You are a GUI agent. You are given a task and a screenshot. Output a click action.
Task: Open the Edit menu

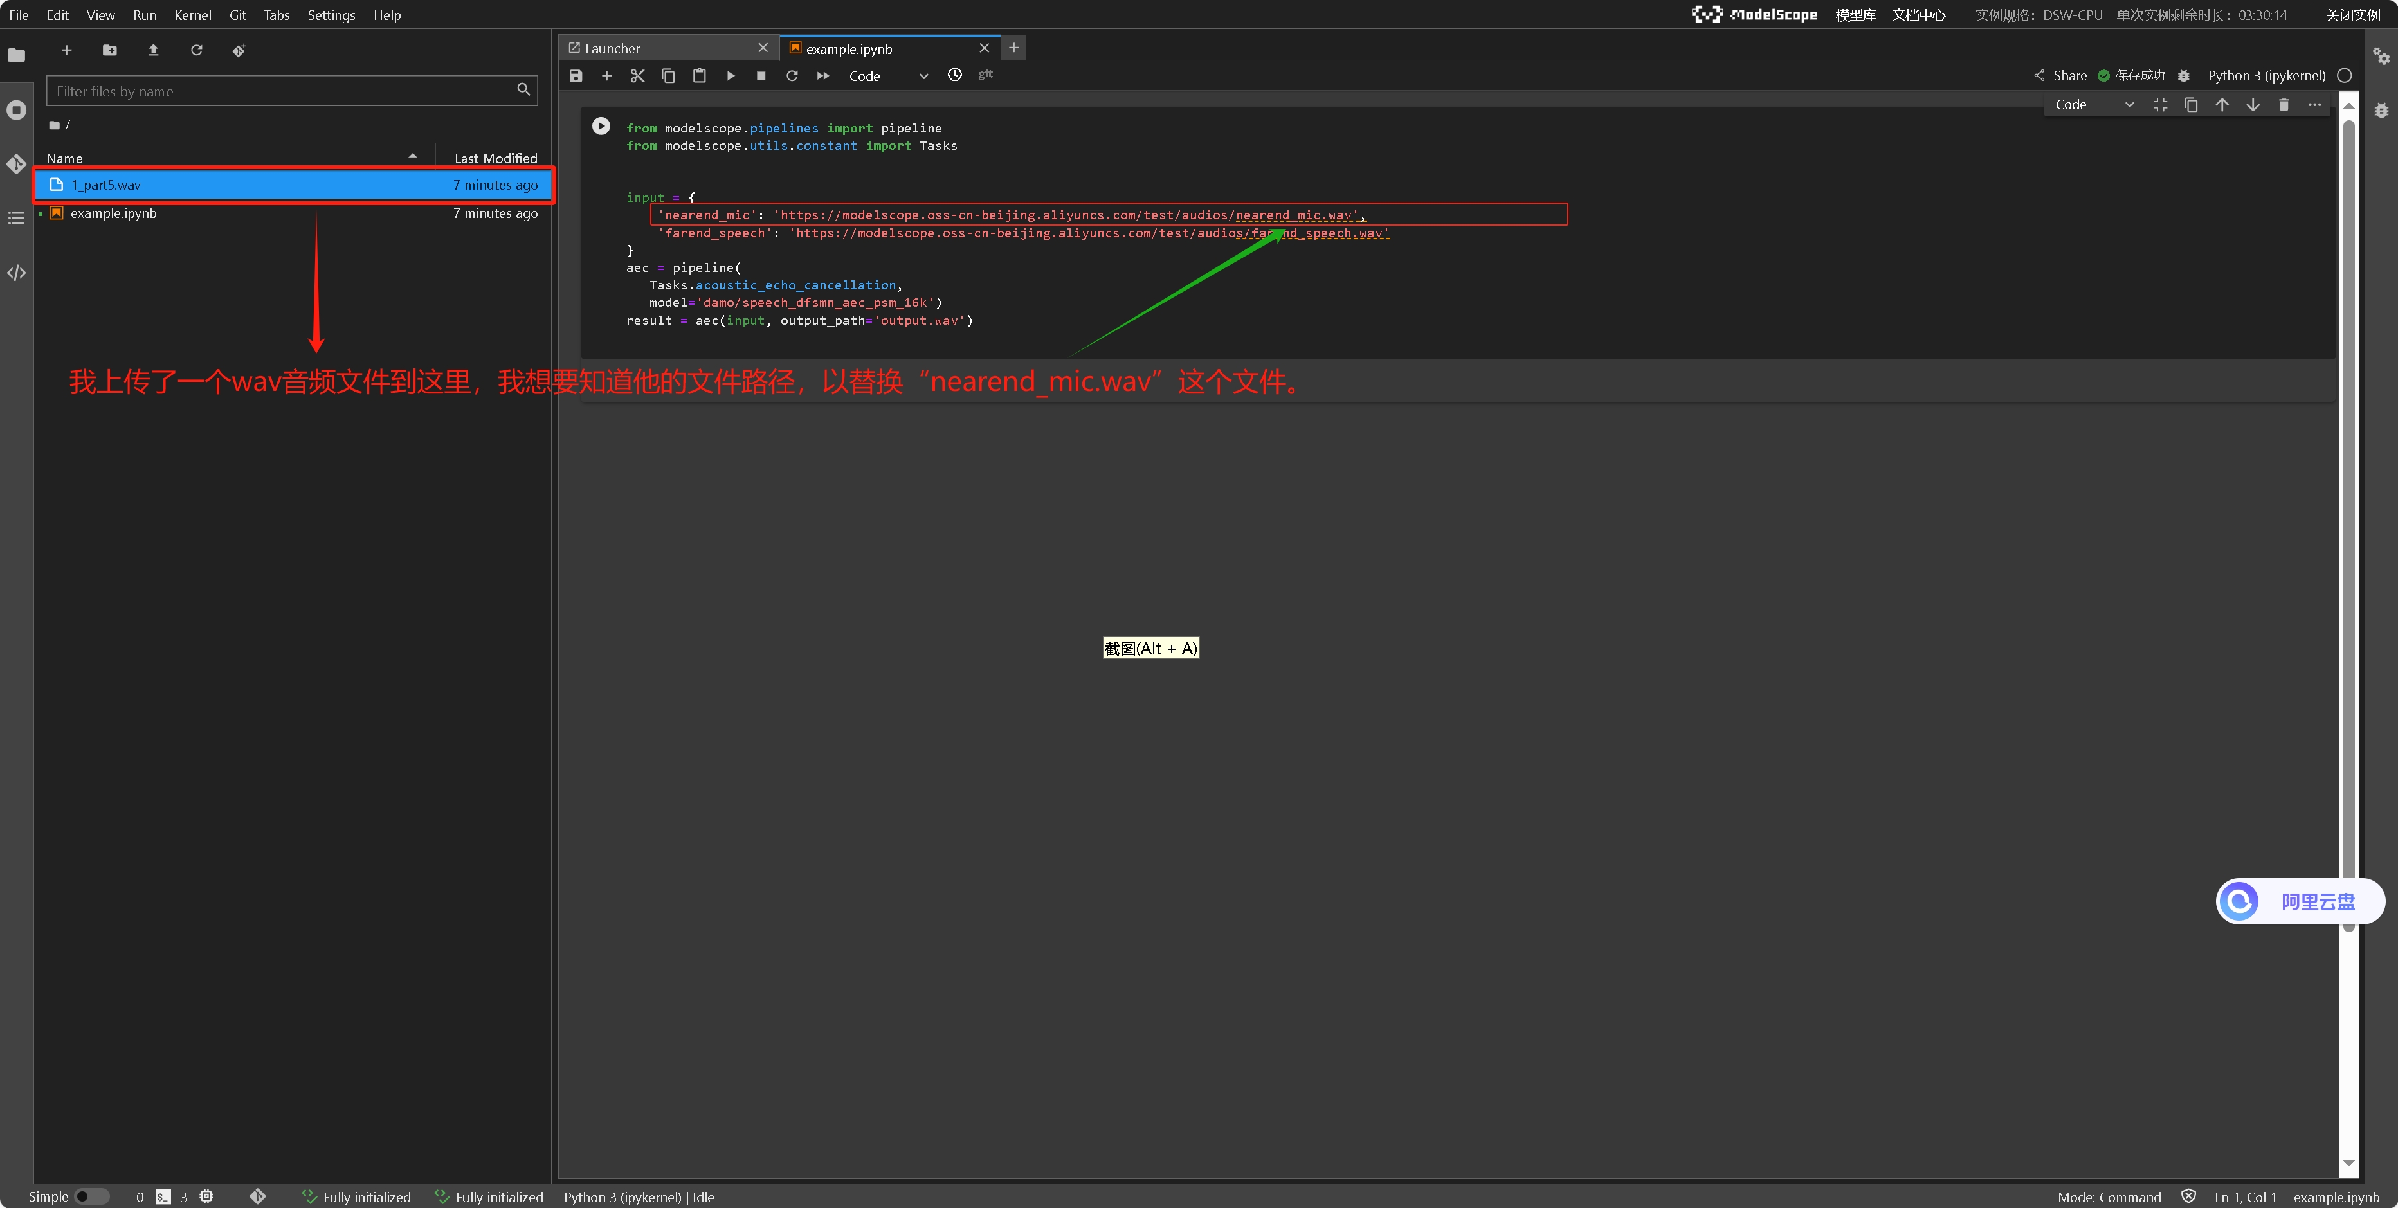[58, 15]
